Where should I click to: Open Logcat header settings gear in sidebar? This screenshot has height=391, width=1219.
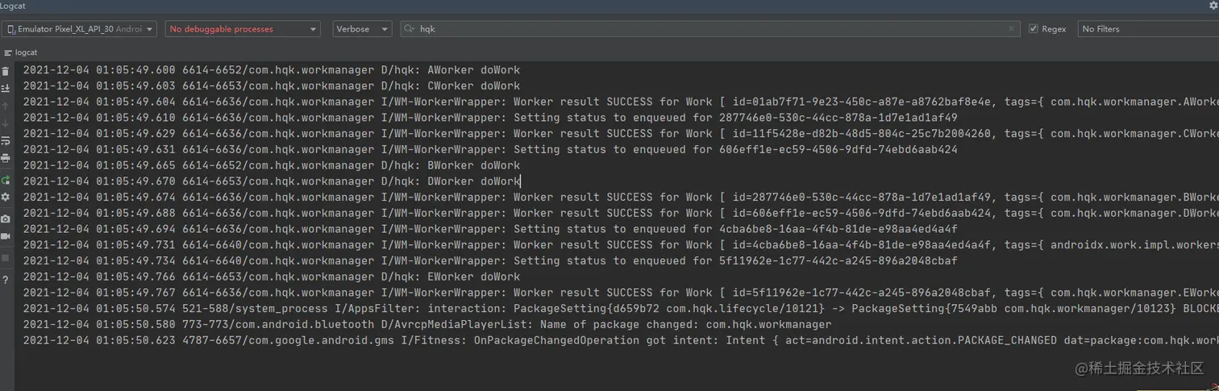(6, 197)
